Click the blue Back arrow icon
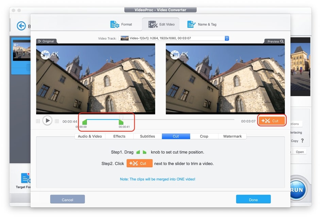The height and width of the screenshot is (218, 321). tap(21, 26)
